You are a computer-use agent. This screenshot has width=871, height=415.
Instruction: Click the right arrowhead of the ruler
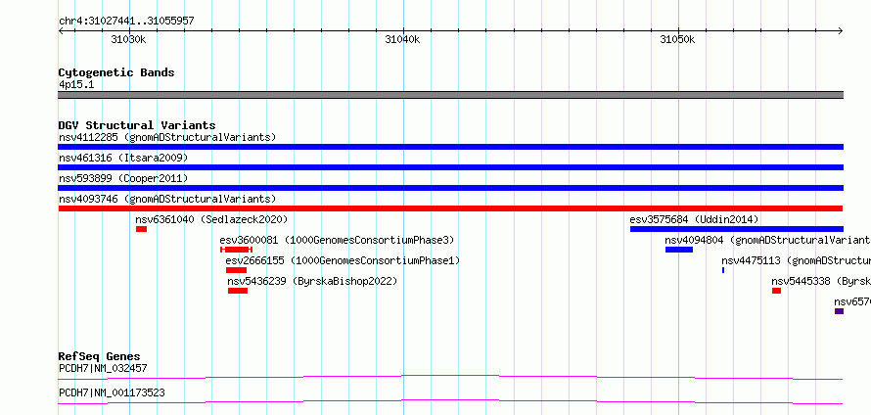click(841, 30)
